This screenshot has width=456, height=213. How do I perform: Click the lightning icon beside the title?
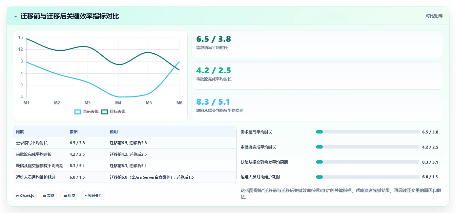tap(15, 16)
